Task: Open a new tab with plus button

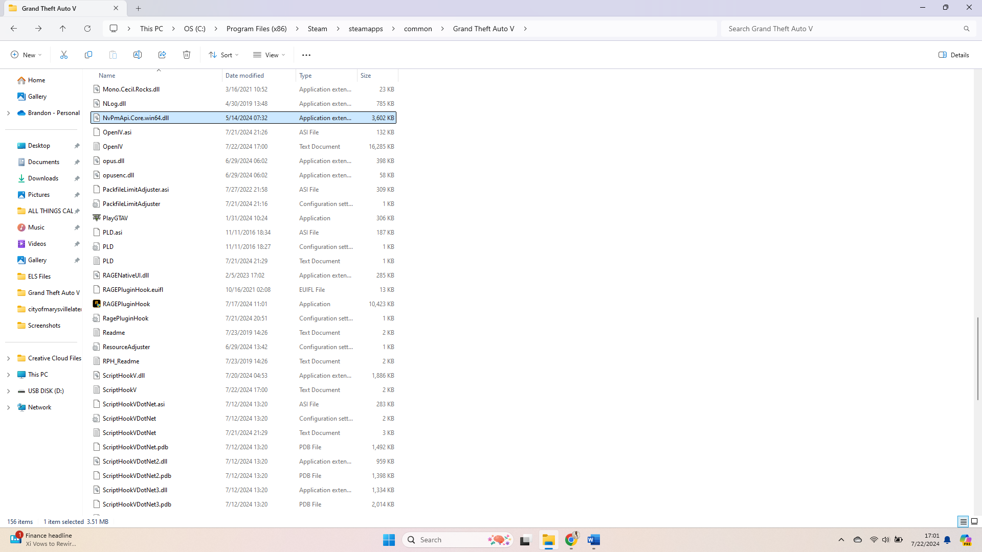Action: 139,8
